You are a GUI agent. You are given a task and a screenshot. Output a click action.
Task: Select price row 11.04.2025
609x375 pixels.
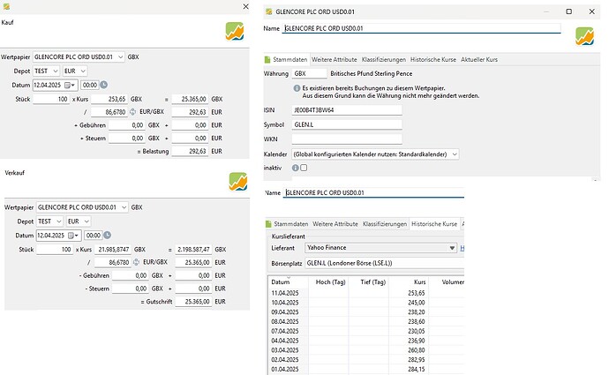point(366,293)
